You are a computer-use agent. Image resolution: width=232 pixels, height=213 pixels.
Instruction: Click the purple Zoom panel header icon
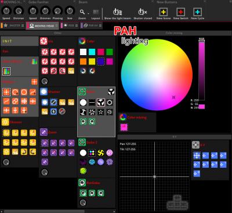click(x=43, y=132)
